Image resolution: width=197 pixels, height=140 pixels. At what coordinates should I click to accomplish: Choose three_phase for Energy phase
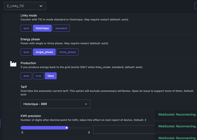click(68, 52)
